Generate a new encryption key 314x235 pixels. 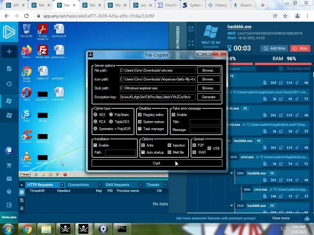[x=209, y=97]
